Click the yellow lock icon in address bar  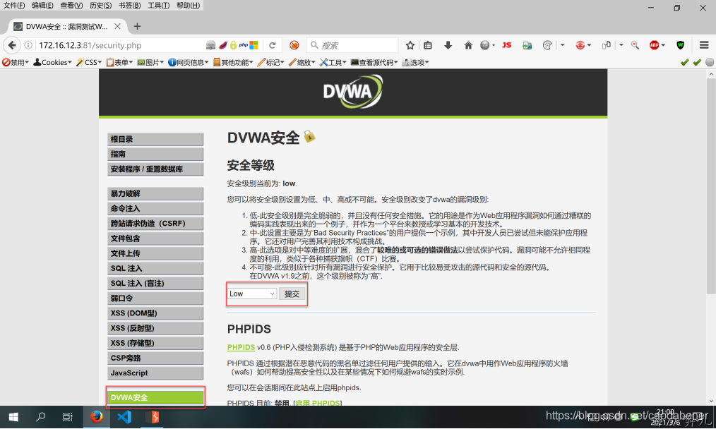pyautogui.click(x=233, y=45)
